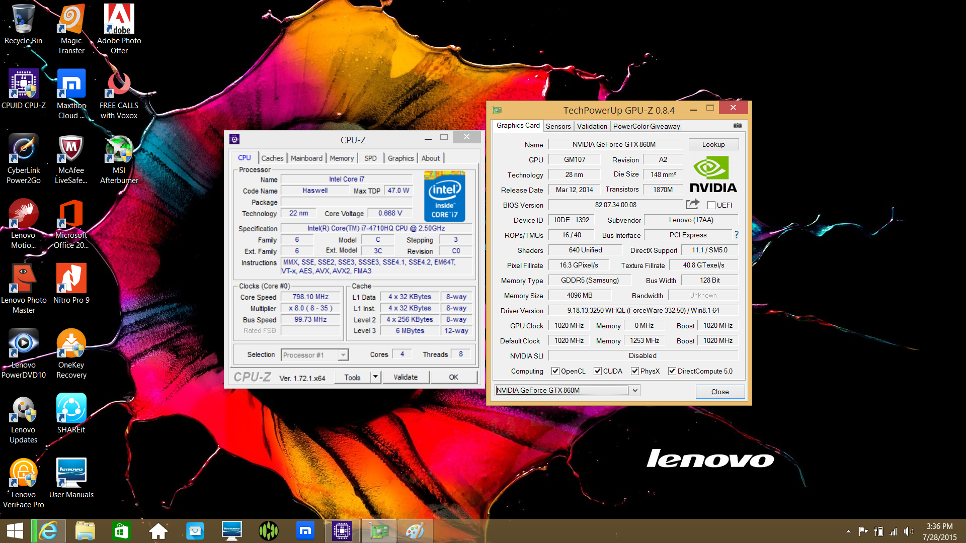Screen dimensions: 966x543
Task: Toggle the PhysX checkbox
Action: (635, 371)
